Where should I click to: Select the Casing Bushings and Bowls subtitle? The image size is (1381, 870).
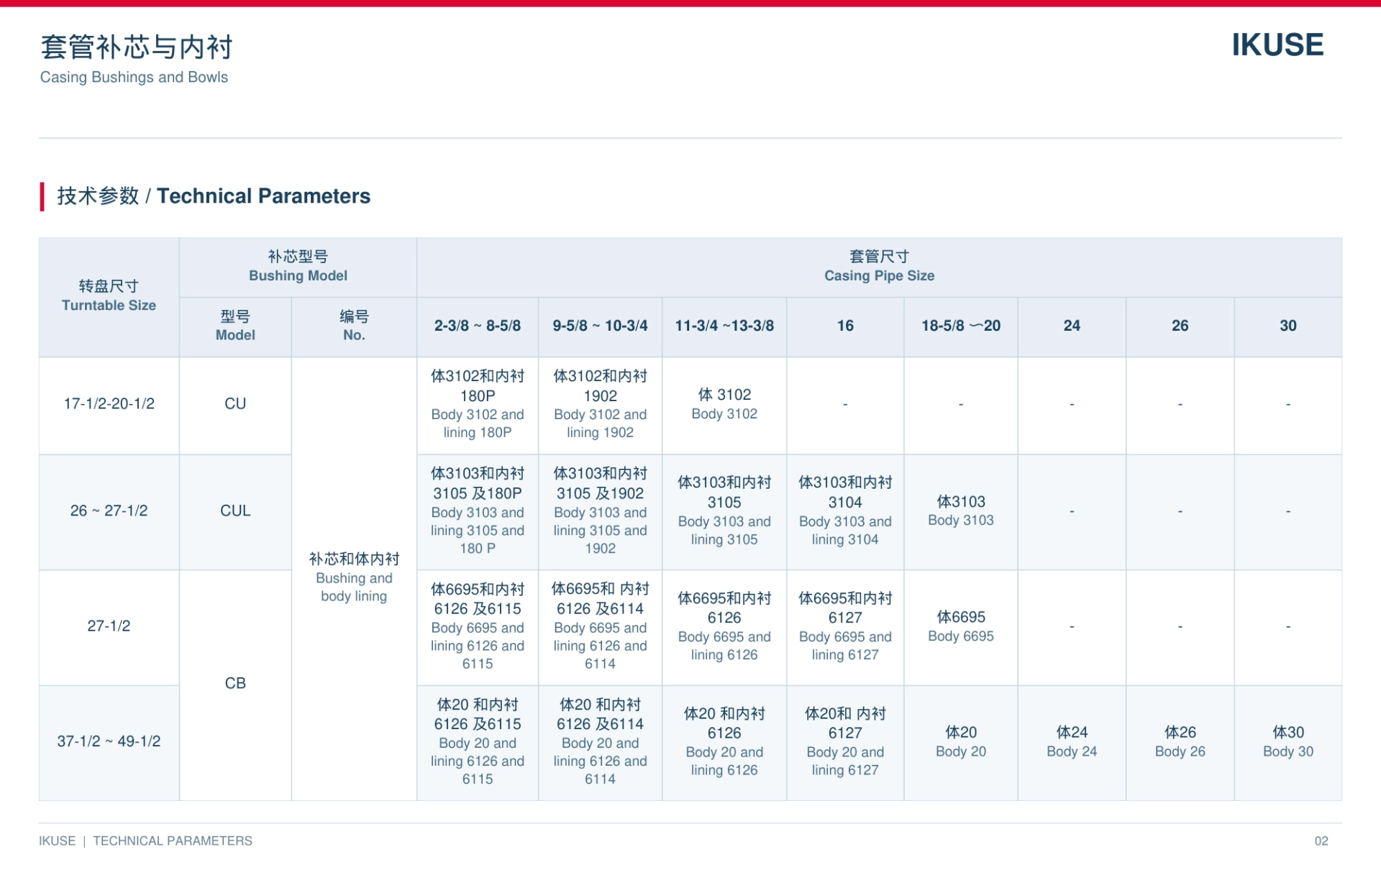[x=134, y=77]
